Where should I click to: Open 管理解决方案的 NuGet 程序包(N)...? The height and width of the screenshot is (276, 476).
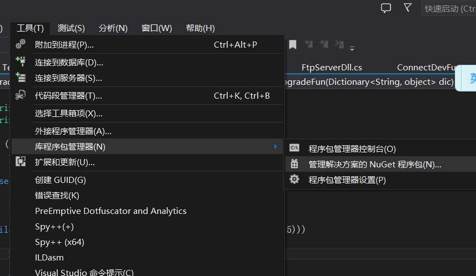pos(380,165)
